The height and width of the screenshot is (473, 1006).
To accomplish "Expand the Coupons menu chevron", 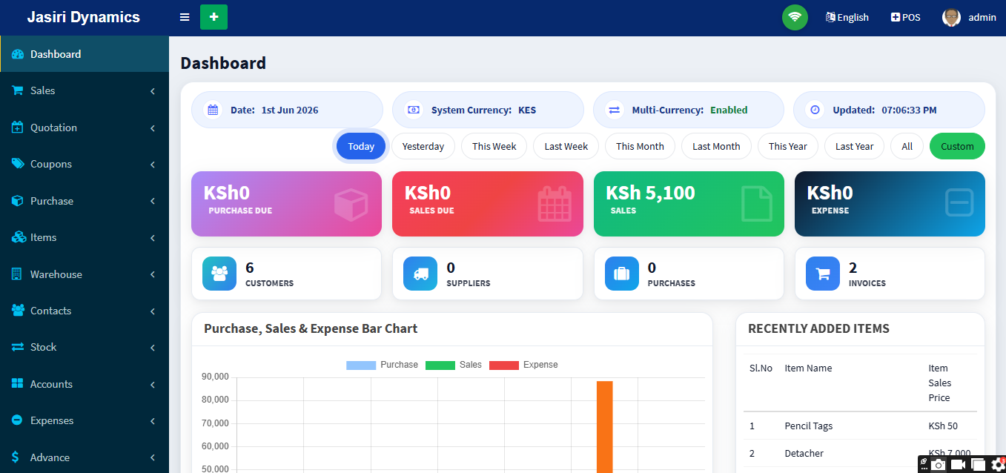I will 153,165.
